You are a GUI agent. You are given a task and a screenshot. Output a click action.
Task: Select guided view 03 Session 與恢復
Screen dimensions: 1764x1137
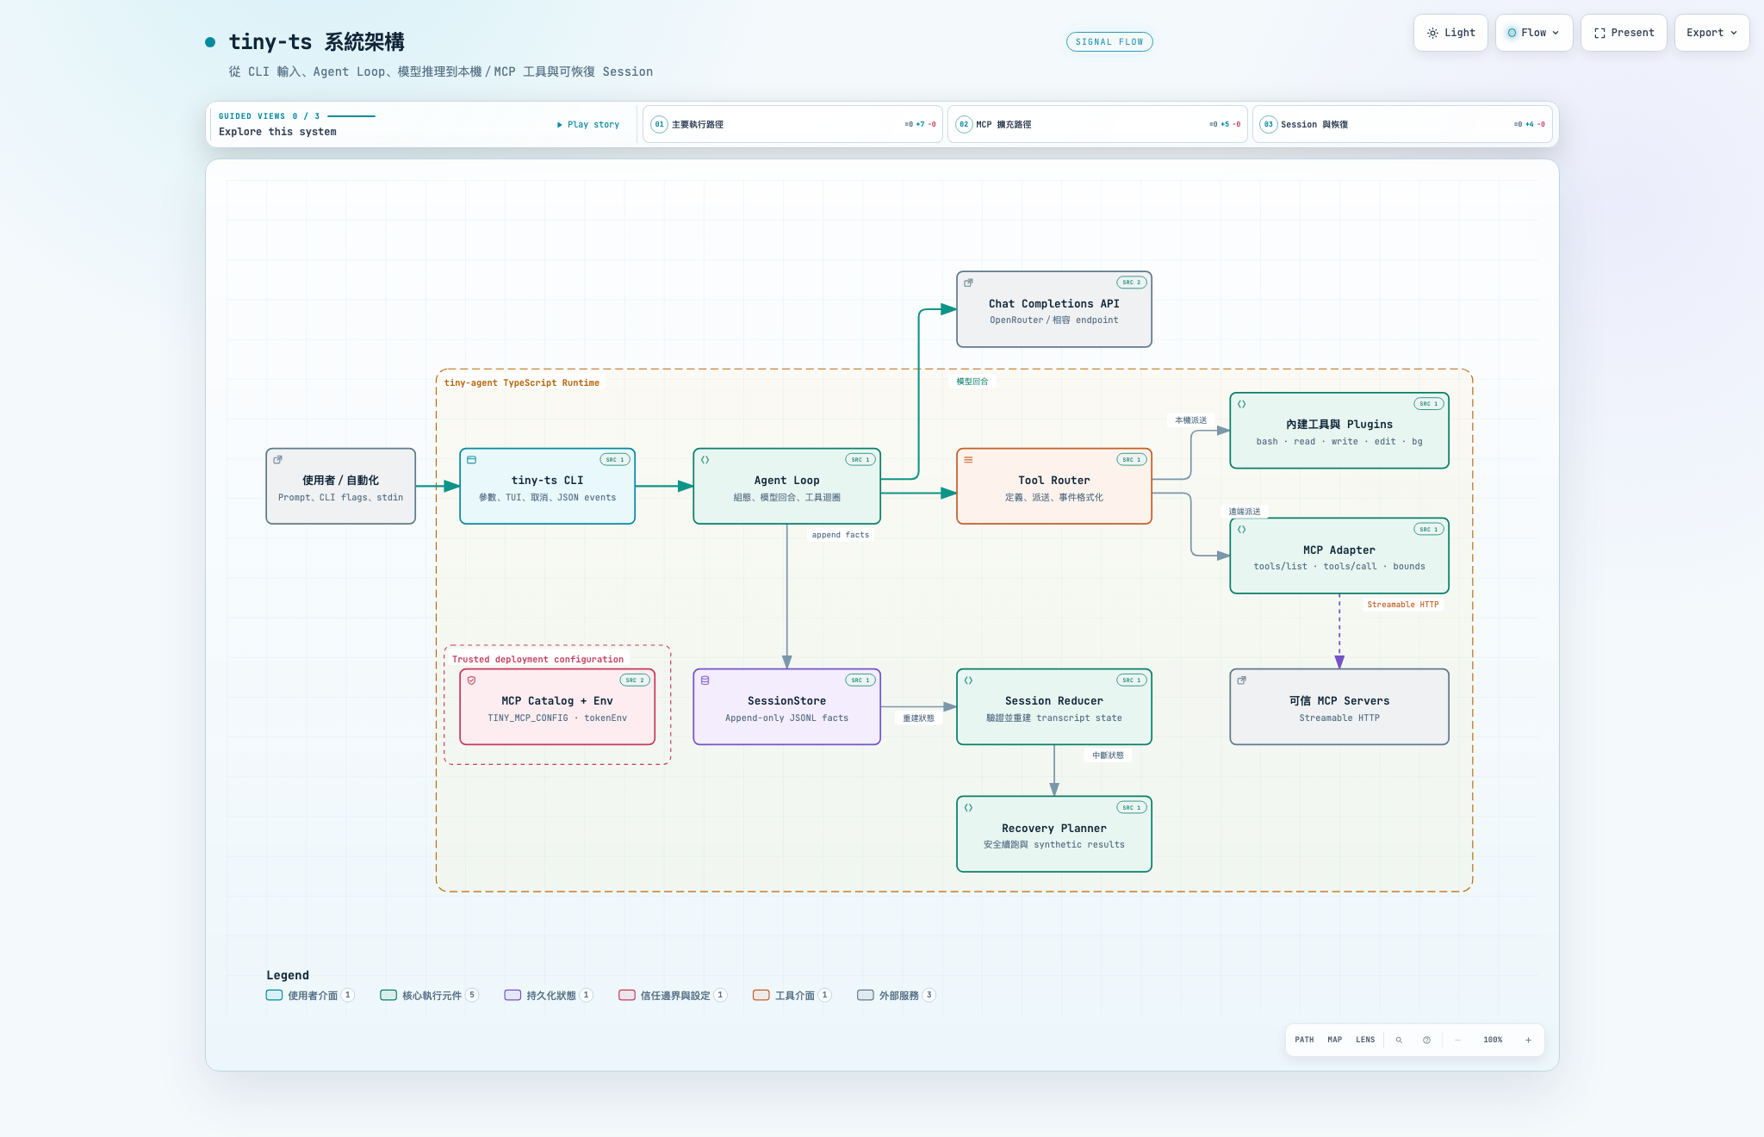[1402, 124]
